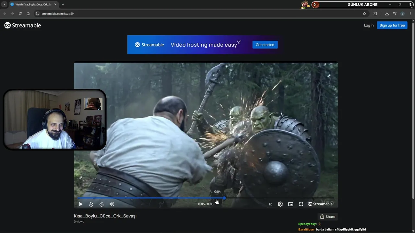Image resolution: width=415 pixels, height=233 pixels.
Task: Open browser downloads icon
Action: pyautogui.click(x=387, y=14)
